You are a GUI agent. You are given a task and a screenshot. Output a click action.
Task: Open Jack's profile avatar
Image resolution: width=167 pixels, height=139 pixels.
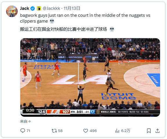[x=12, y=11]
